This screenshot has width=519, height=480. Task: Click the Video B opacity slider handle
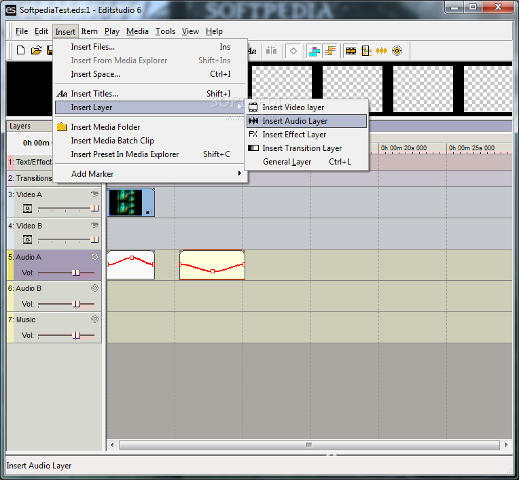[x=94, y=239]
